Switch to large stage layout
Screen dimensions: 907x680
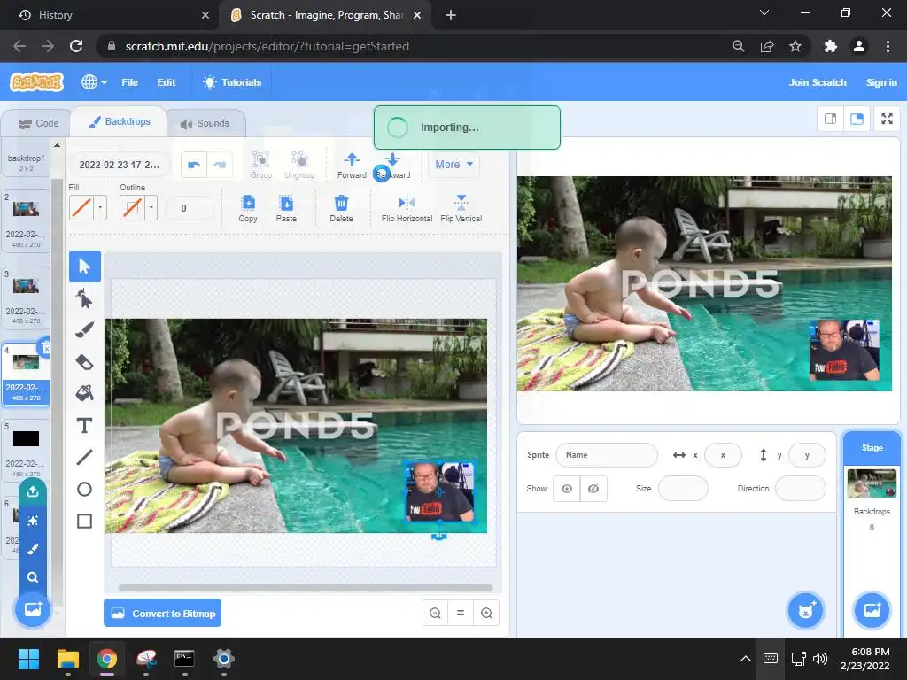(x=857, y=120)
